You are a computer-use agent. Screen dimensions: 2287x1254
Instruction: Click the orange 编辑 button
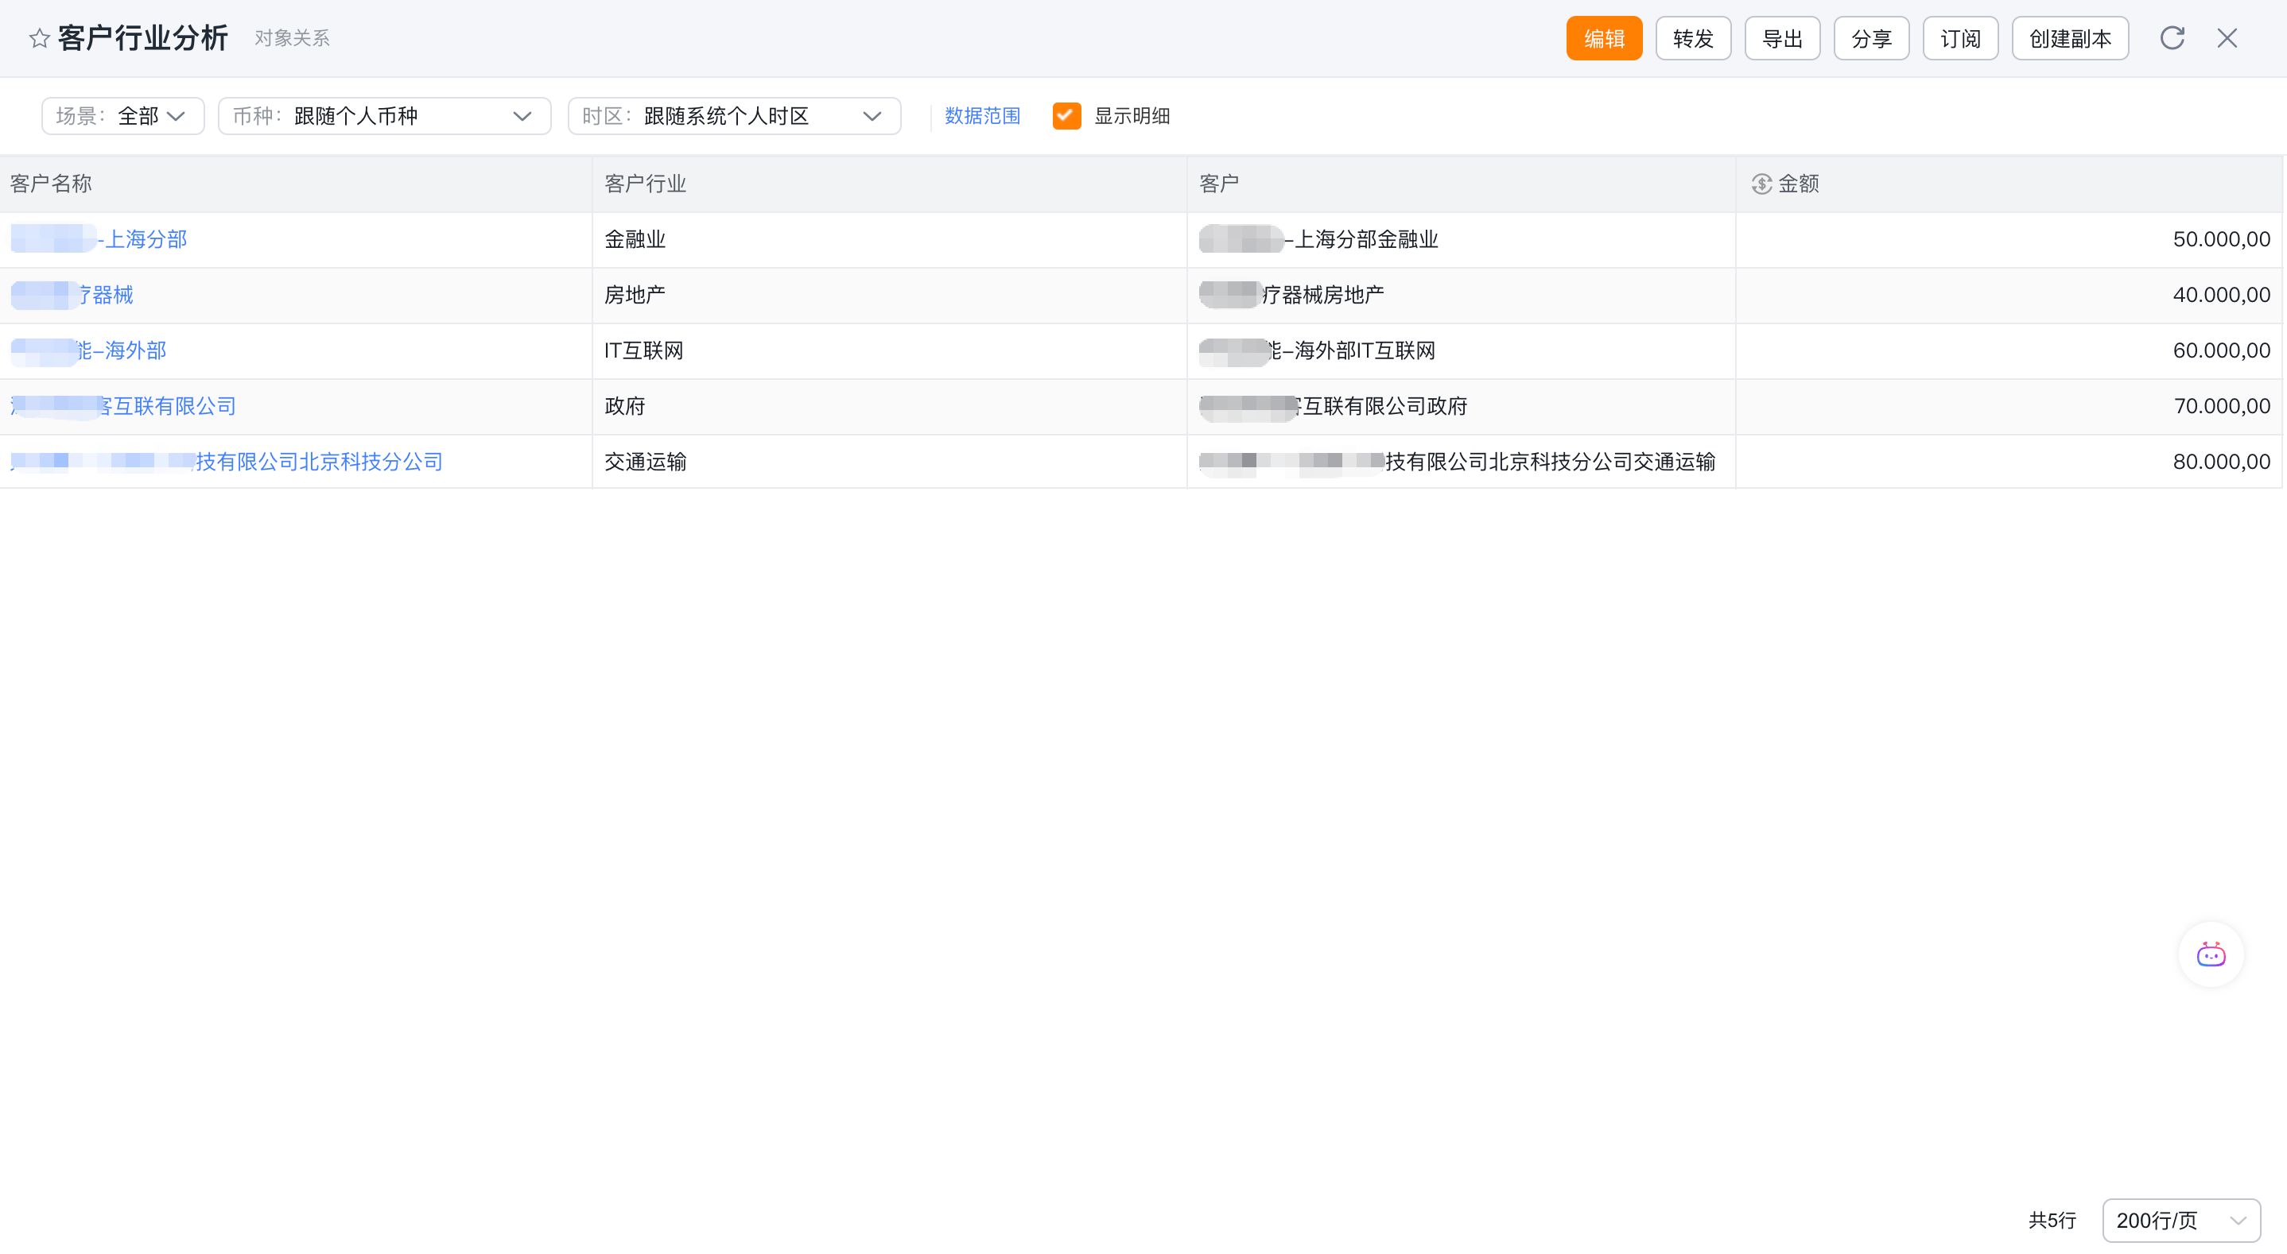(x=1603, y=38)
